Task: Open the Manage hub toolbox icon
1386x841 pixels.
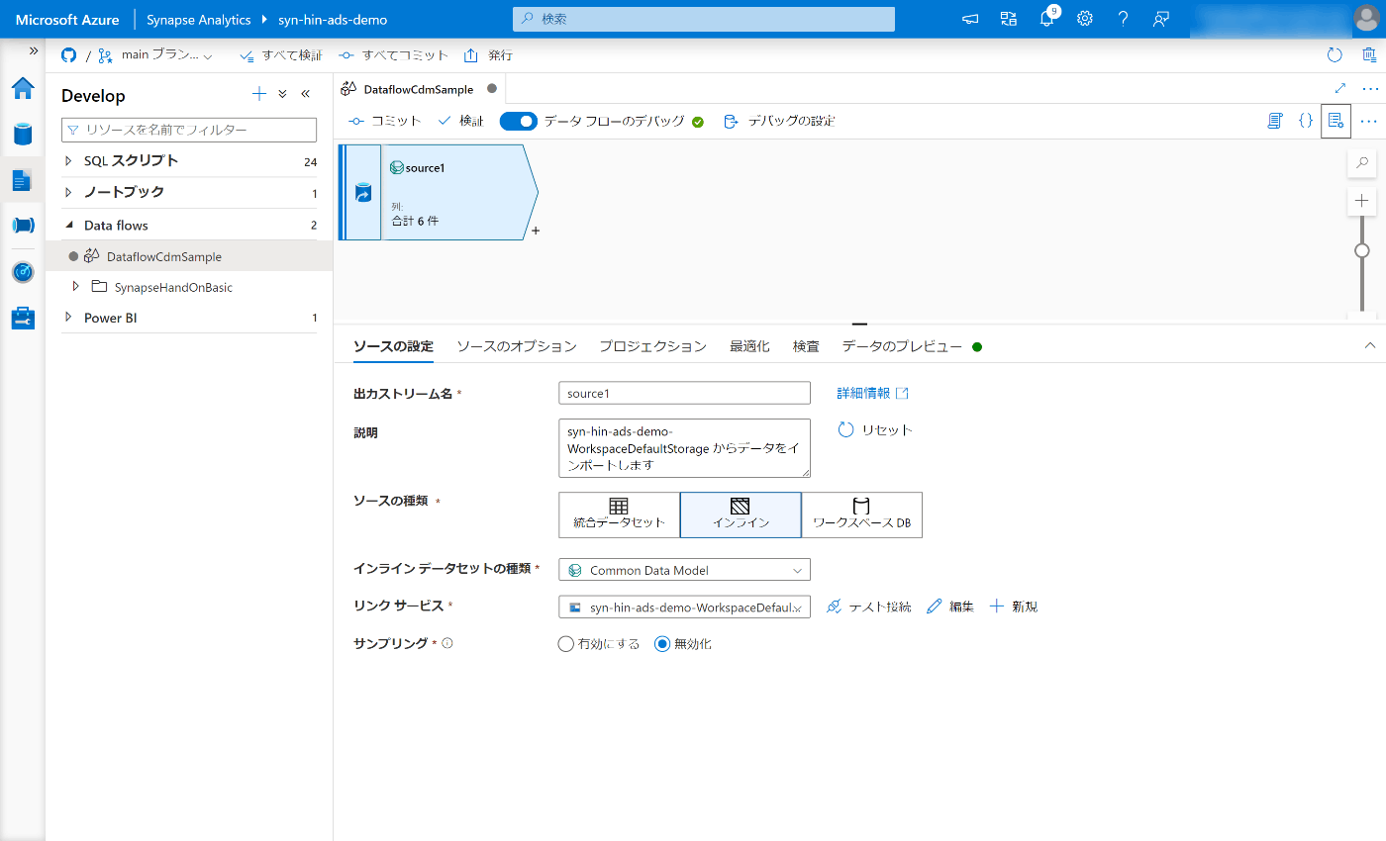Action: point(23,318)
